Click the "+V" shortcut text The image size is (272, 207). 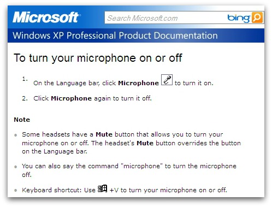tap(114, 190)
